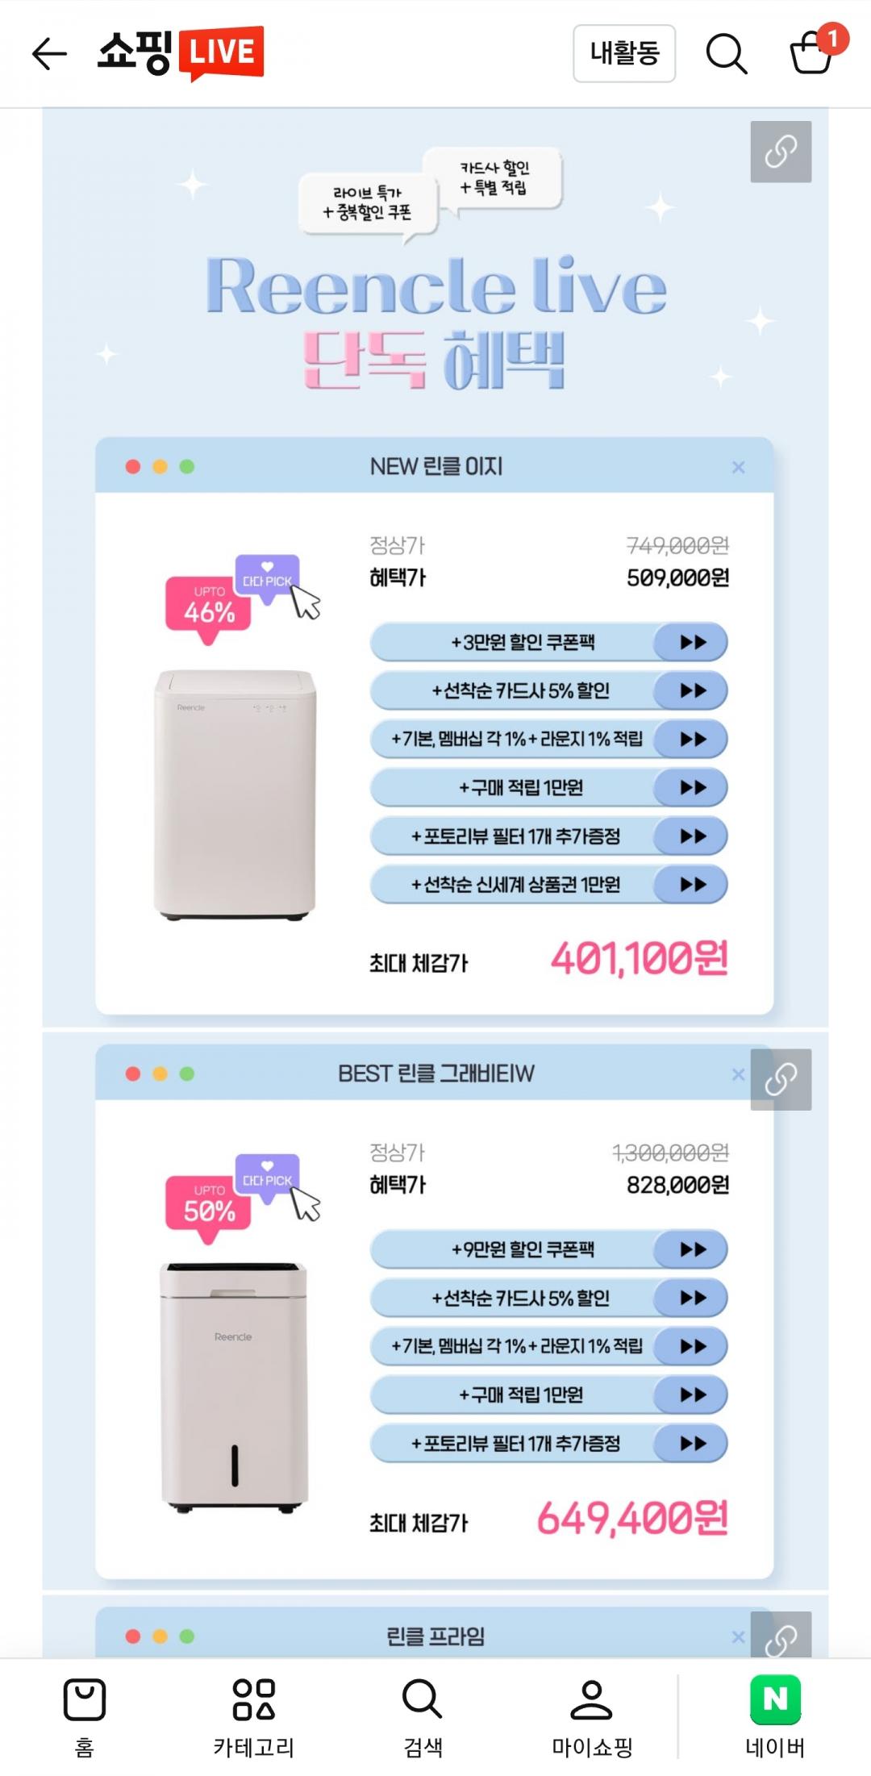Expand +선착순 신세계 상품권 1만원 arrow
Screen dimensions: 871x1776
tap(692, 884)
